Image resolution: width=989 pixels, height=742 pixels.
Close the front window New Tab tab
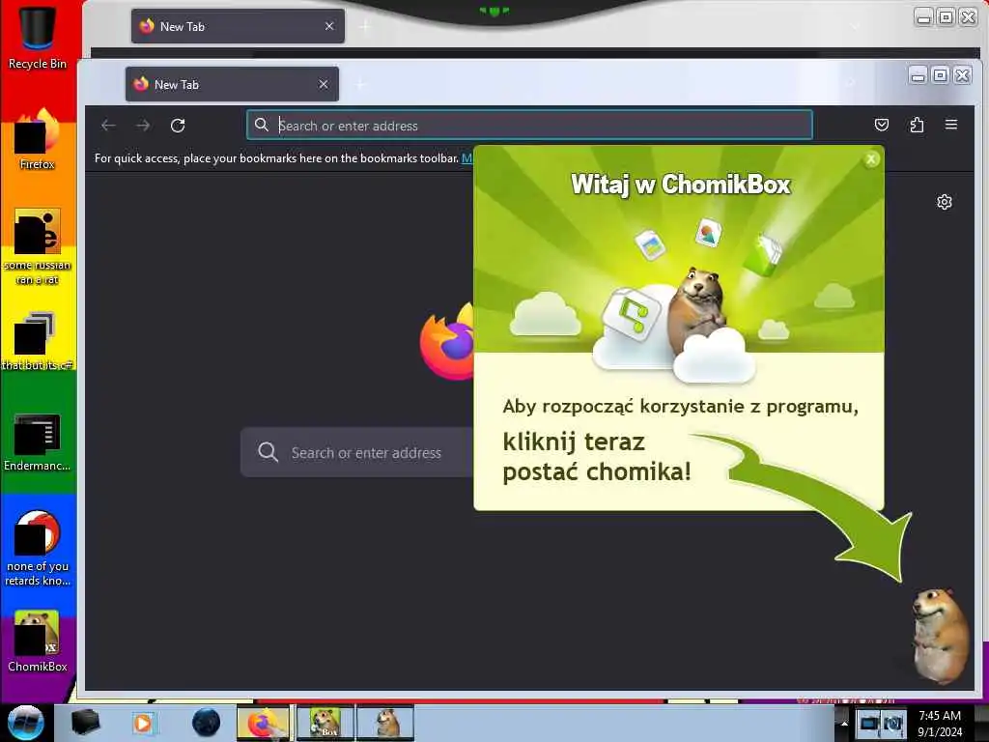click(x=324, y=84)
